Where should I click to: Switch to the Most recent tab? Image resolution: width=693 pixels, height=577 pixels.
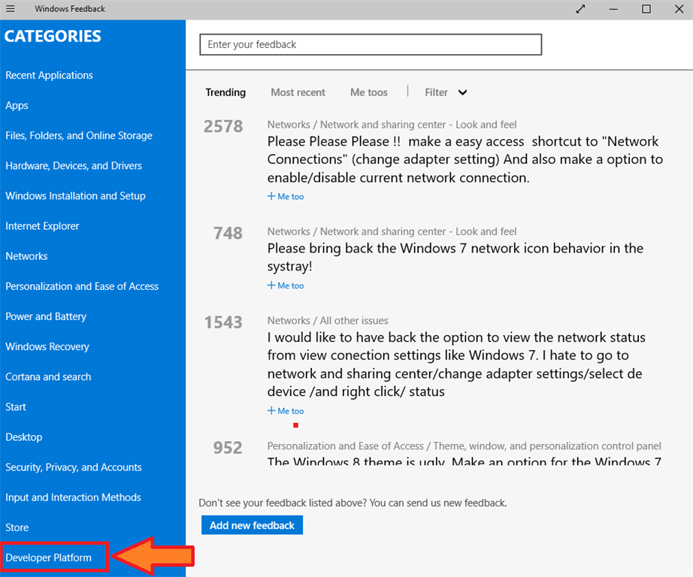pos(298,92)
